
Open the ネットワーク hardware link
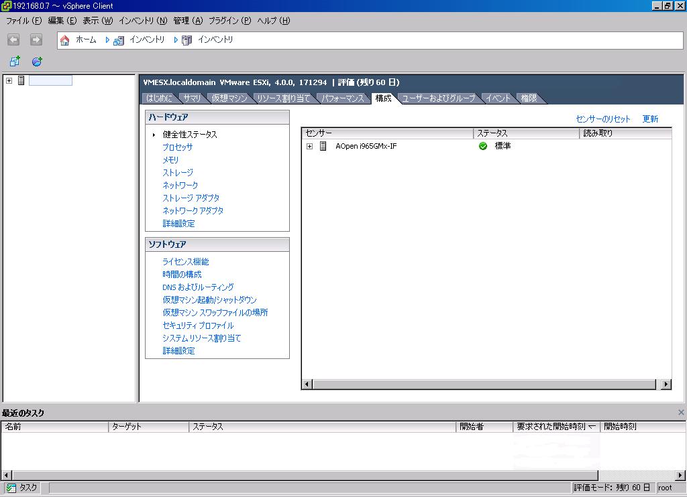tap(180, 186)
